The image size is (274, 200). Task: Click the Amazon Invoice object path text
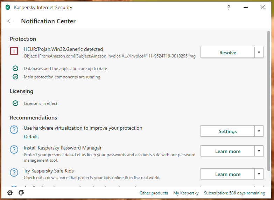(110, 56)
